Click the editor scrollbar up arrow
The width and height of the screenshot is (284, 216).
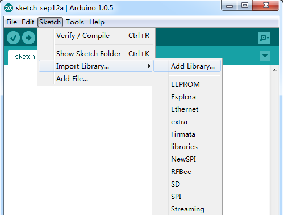click(274, 70)
